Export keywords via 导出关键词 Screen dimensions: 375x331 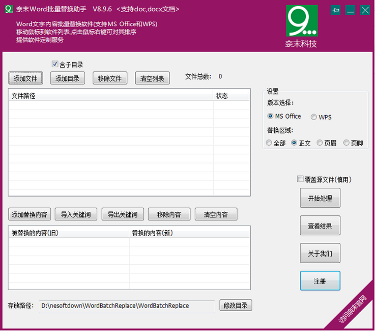pyautogui.click(x=123, y=214)
